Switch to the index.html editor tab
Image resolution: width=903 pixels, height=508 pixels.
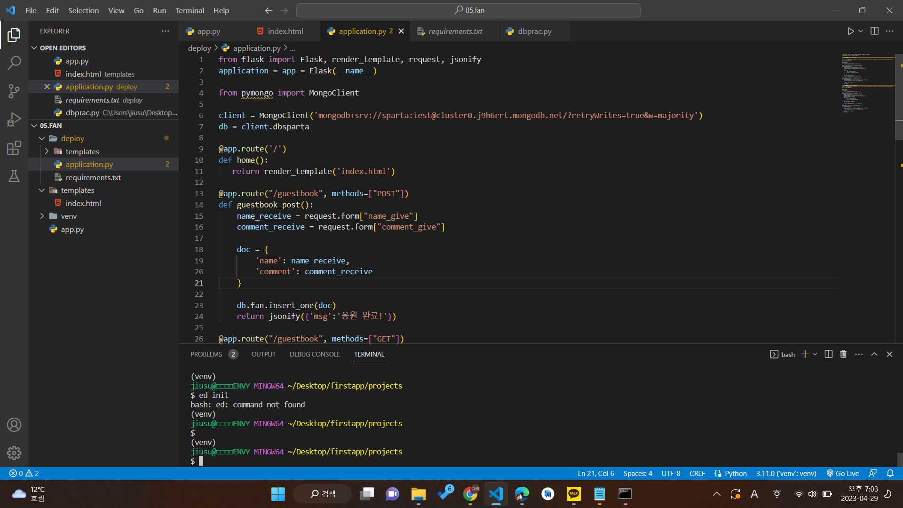pyautogui.click(x=285, y=31)
